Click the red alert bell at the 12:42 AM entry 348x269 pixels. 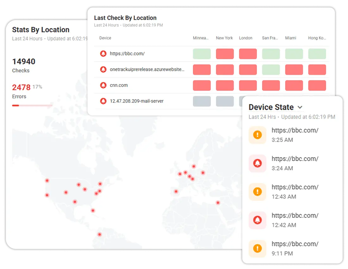pyautogui.click(x=257, y=220)
